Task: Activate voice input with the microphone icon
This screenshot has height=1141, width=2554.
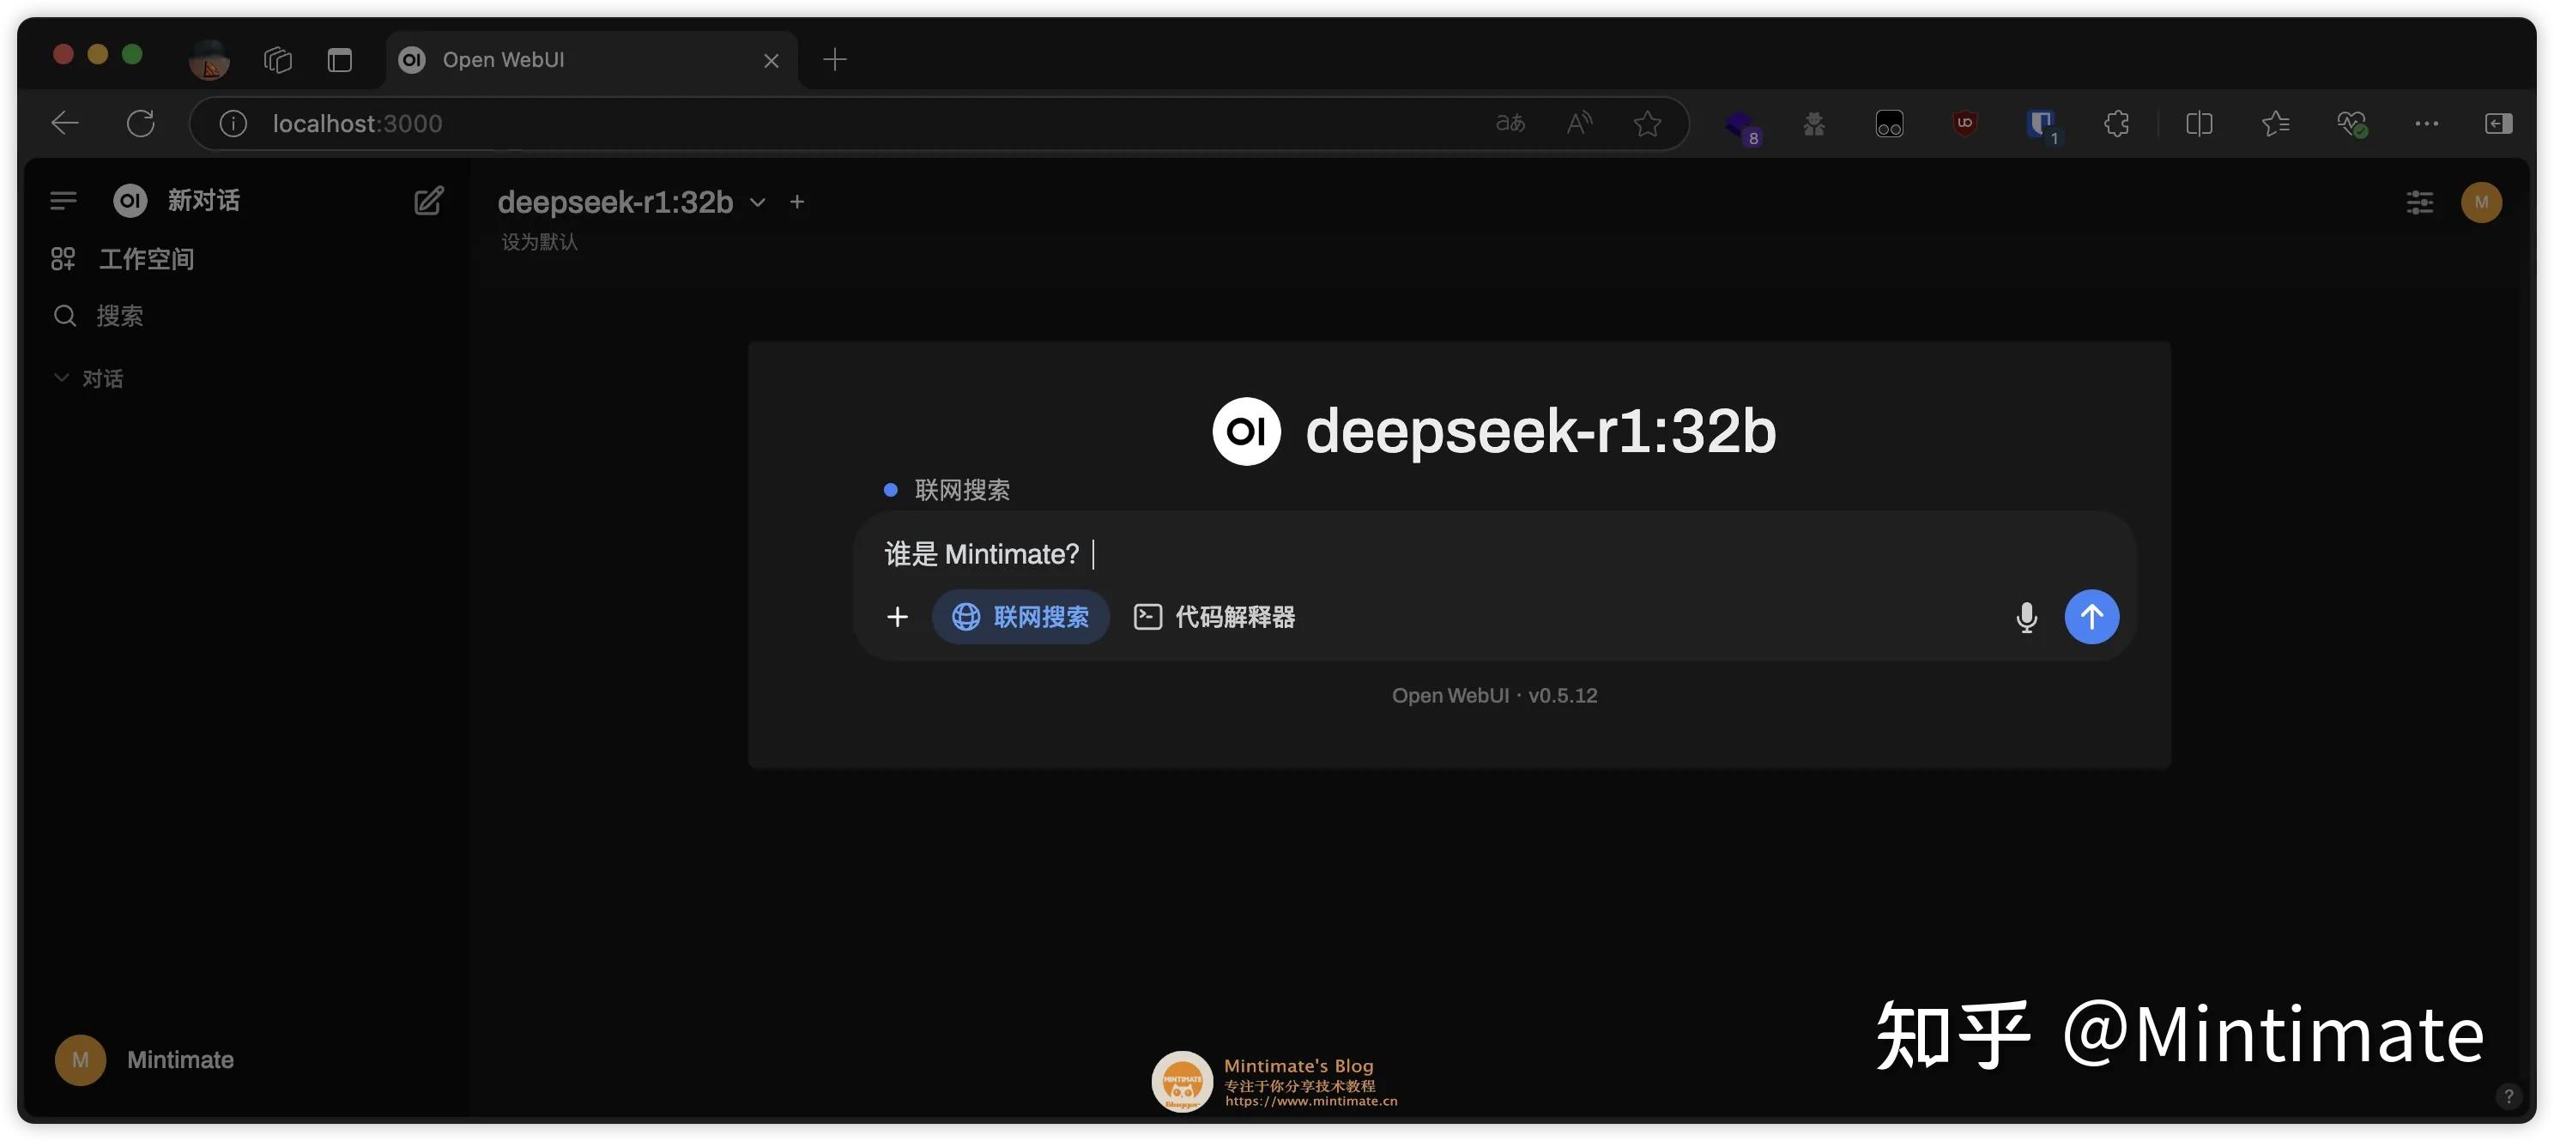Action: pyautogui.click(x=2026, y=617)
